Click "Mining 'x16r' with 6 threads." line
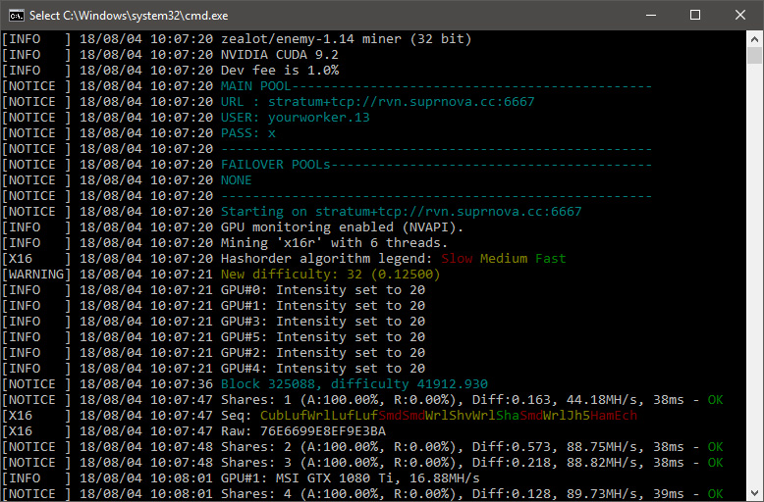The image size is (764, 502). [x=334, y=243]
